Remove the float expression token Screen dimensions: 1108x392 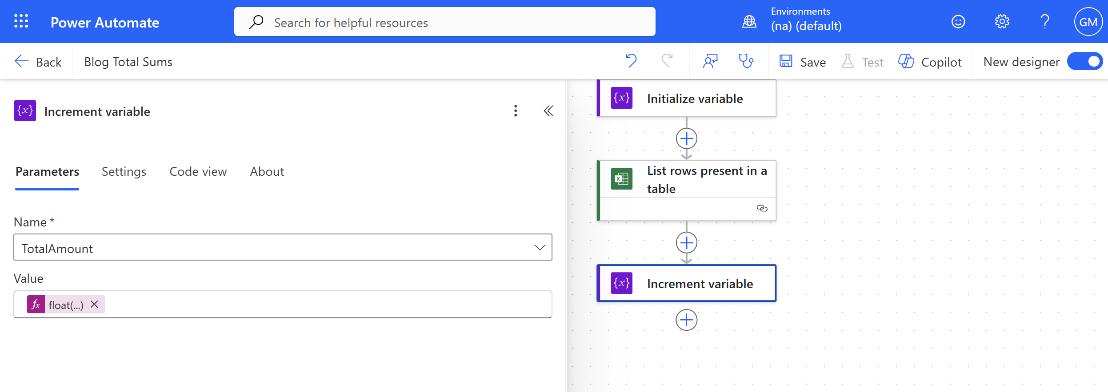(94, 305)
